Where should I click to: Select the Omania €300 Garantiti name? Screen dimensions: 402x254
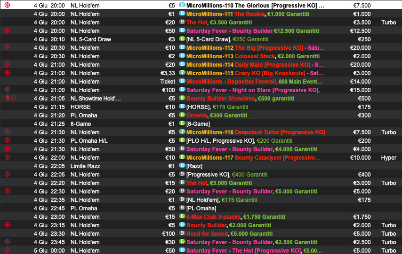pyautogui.click(x=217, y=115)
